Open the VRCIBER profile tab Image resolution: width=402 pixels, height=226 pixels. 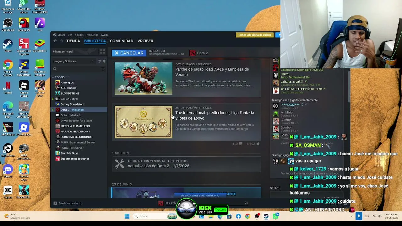click(145, 41)
